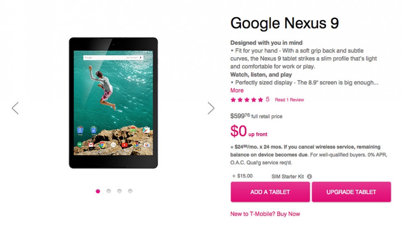Open the Read 1 Review link
The image size is (402, 227).
[289, 100]
